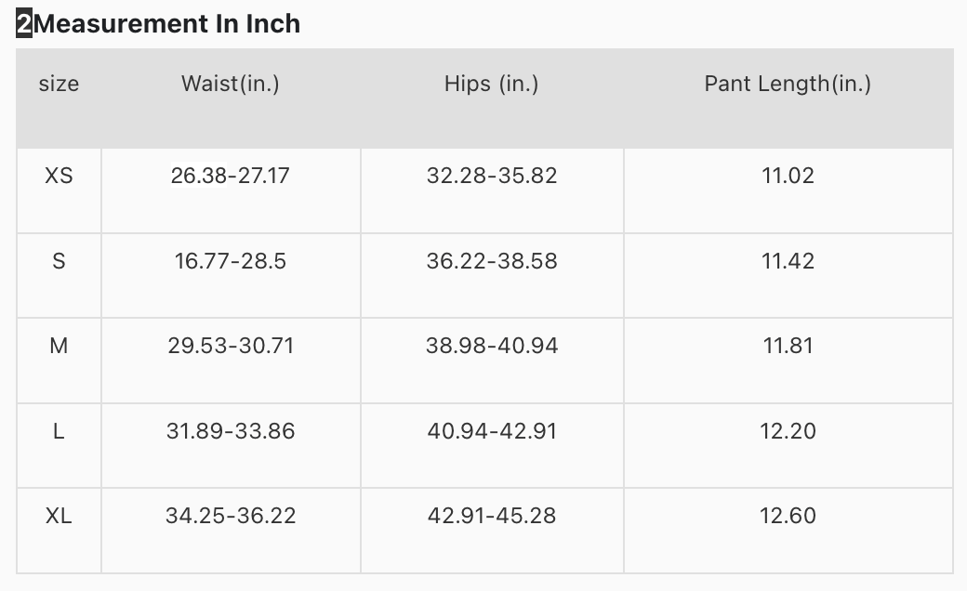Viewport: 967px width, 591px height.
Task: Click the pant length value 12.60
Action: click(x=788, y=516)
